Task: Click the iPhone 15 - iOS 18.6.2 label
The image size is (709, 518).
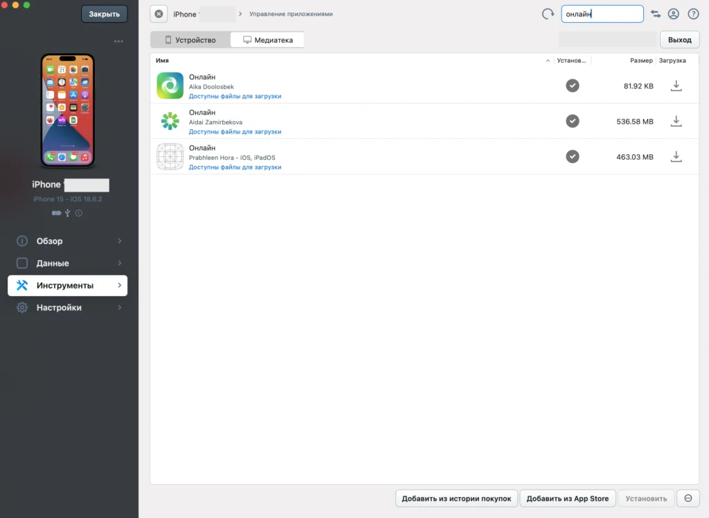Action: 67,198
